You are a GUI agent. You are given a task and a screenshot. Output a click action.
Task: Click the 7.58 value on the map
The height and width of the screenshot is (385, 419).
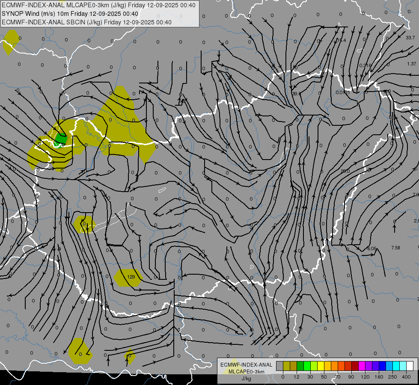tap(395, 248)
